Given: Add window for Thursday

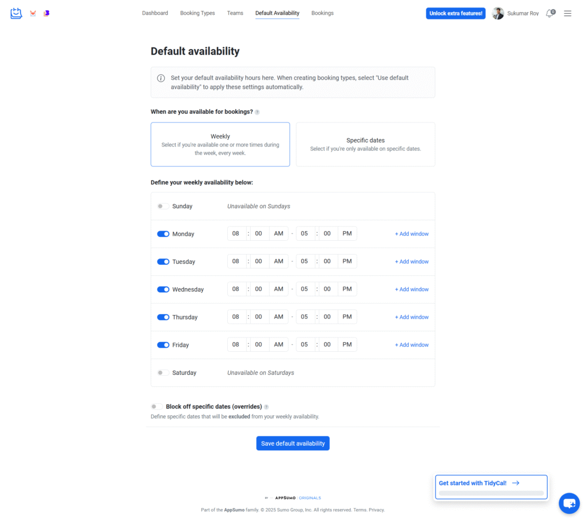Looking at the screenshot, I should click(411, 317).
